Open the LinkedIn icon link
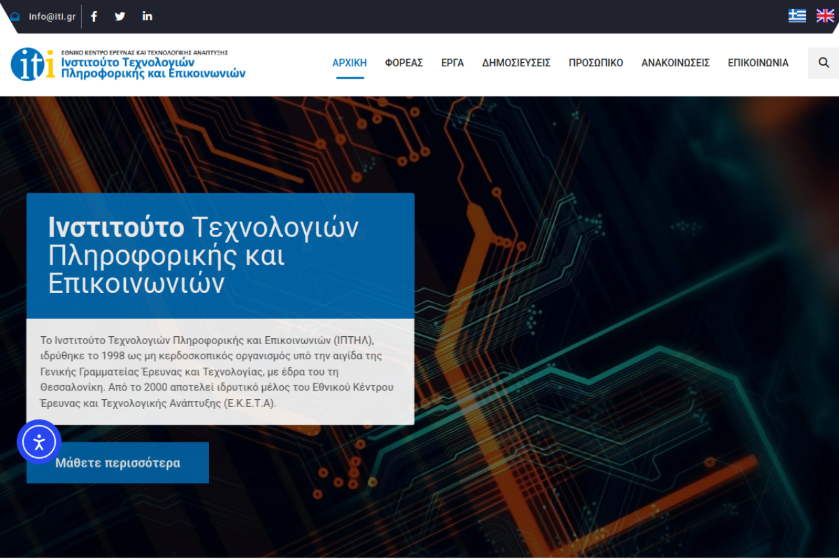Screen dimensions: 839x559 coord(147,16)
